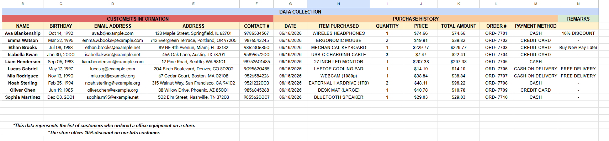Click address 89 NE 4th Avenue, Miami
This screenshot has height=141, width=609.
point(193,47)
